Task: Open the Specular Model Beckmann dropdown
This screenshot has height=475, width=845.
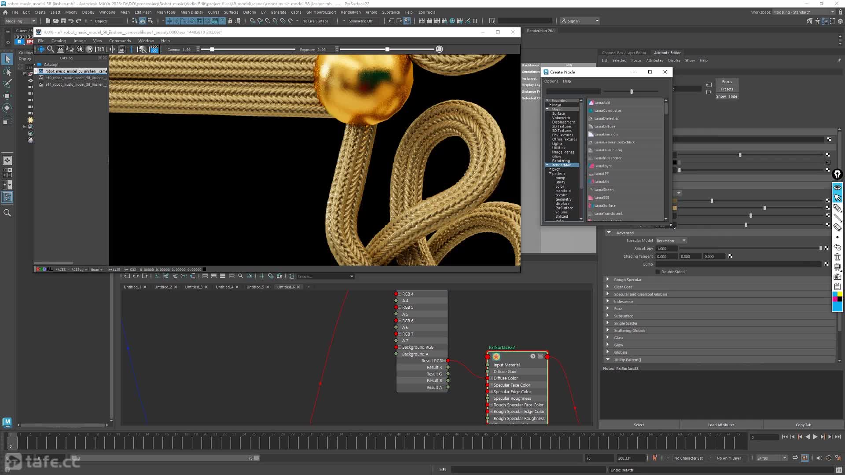Action: [x=671, y=241]
